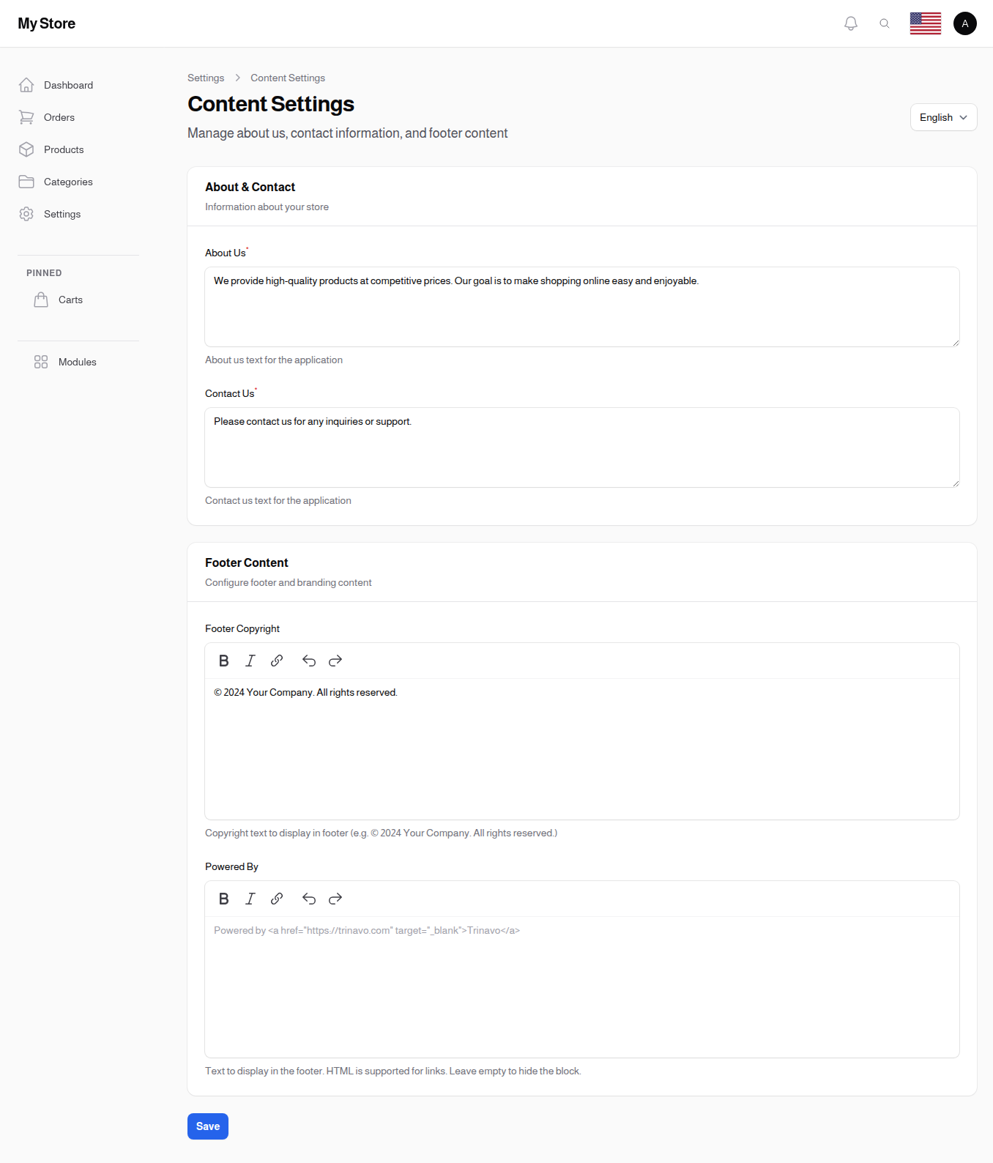Click the Footer Content heading
Image resolution: width=993 pixels, height=1163 pixels.
[247, 562]
